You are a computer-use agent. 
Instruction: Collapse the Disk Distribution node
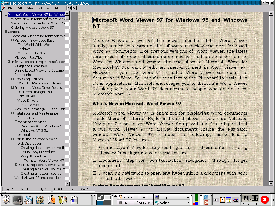(x=16, y=143)
